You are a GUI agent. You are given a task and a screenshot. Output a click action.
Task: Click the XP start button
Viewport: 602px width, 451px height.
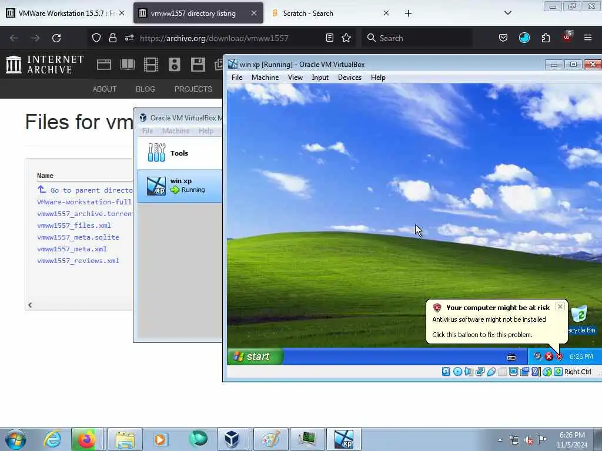pyautogui.click(x=256, y=356)
